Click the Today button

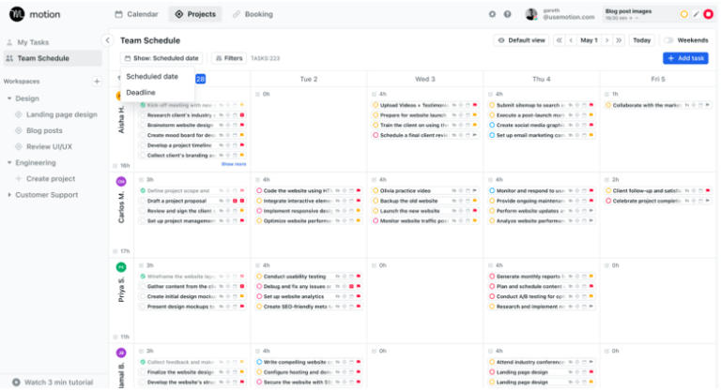(x=641, y=40)
